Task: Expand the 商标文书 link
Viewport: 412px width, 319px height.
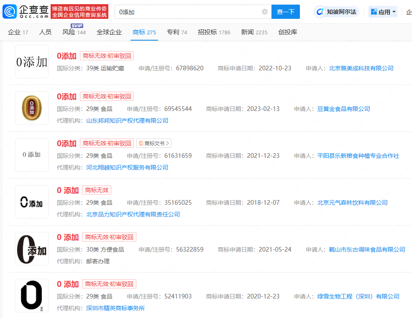Action: (154, 143)
